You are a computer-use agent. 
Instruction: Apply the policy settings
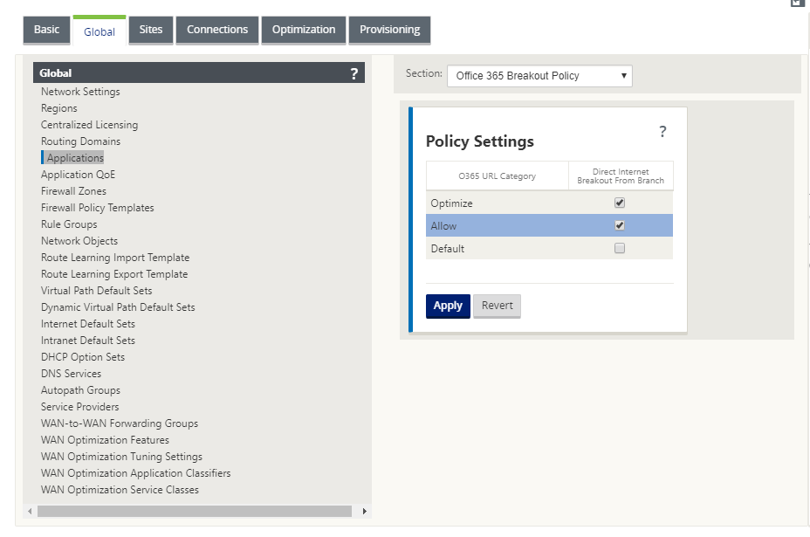click(x=448, y=306)
